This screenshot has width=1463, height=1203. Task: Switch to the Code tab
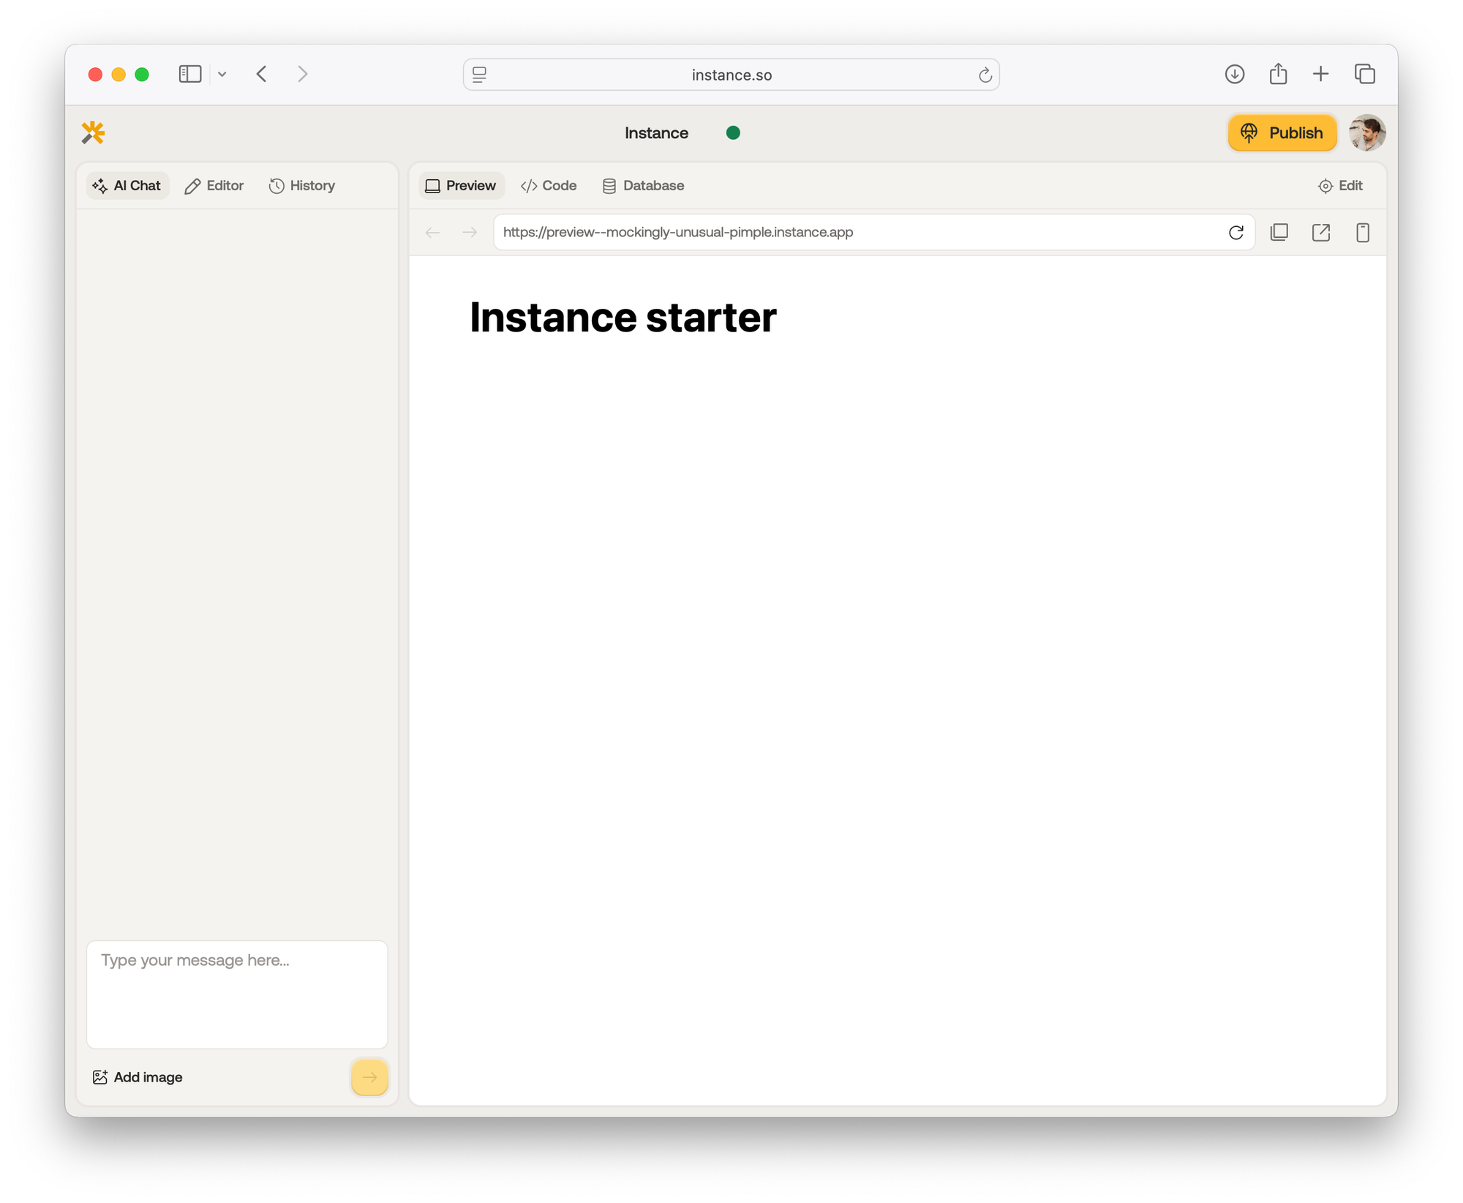(x=549, y=186)
